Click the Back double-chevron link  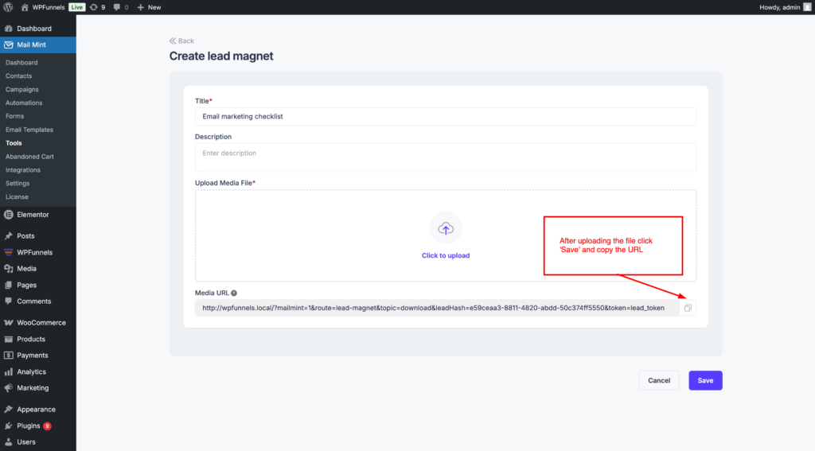[x=181, y=41]
